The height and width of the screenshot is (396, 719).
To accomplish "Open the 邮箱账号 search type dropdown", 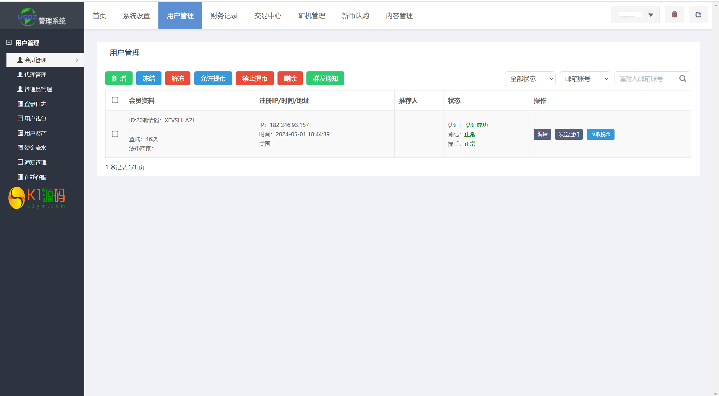I will (x=584, y=79).
